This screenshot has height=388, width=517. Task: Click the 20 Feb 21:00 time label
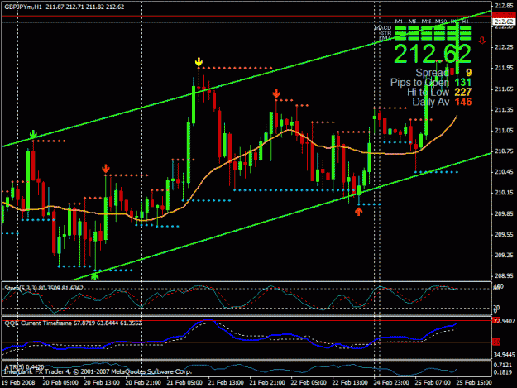[x=143, y=382]
